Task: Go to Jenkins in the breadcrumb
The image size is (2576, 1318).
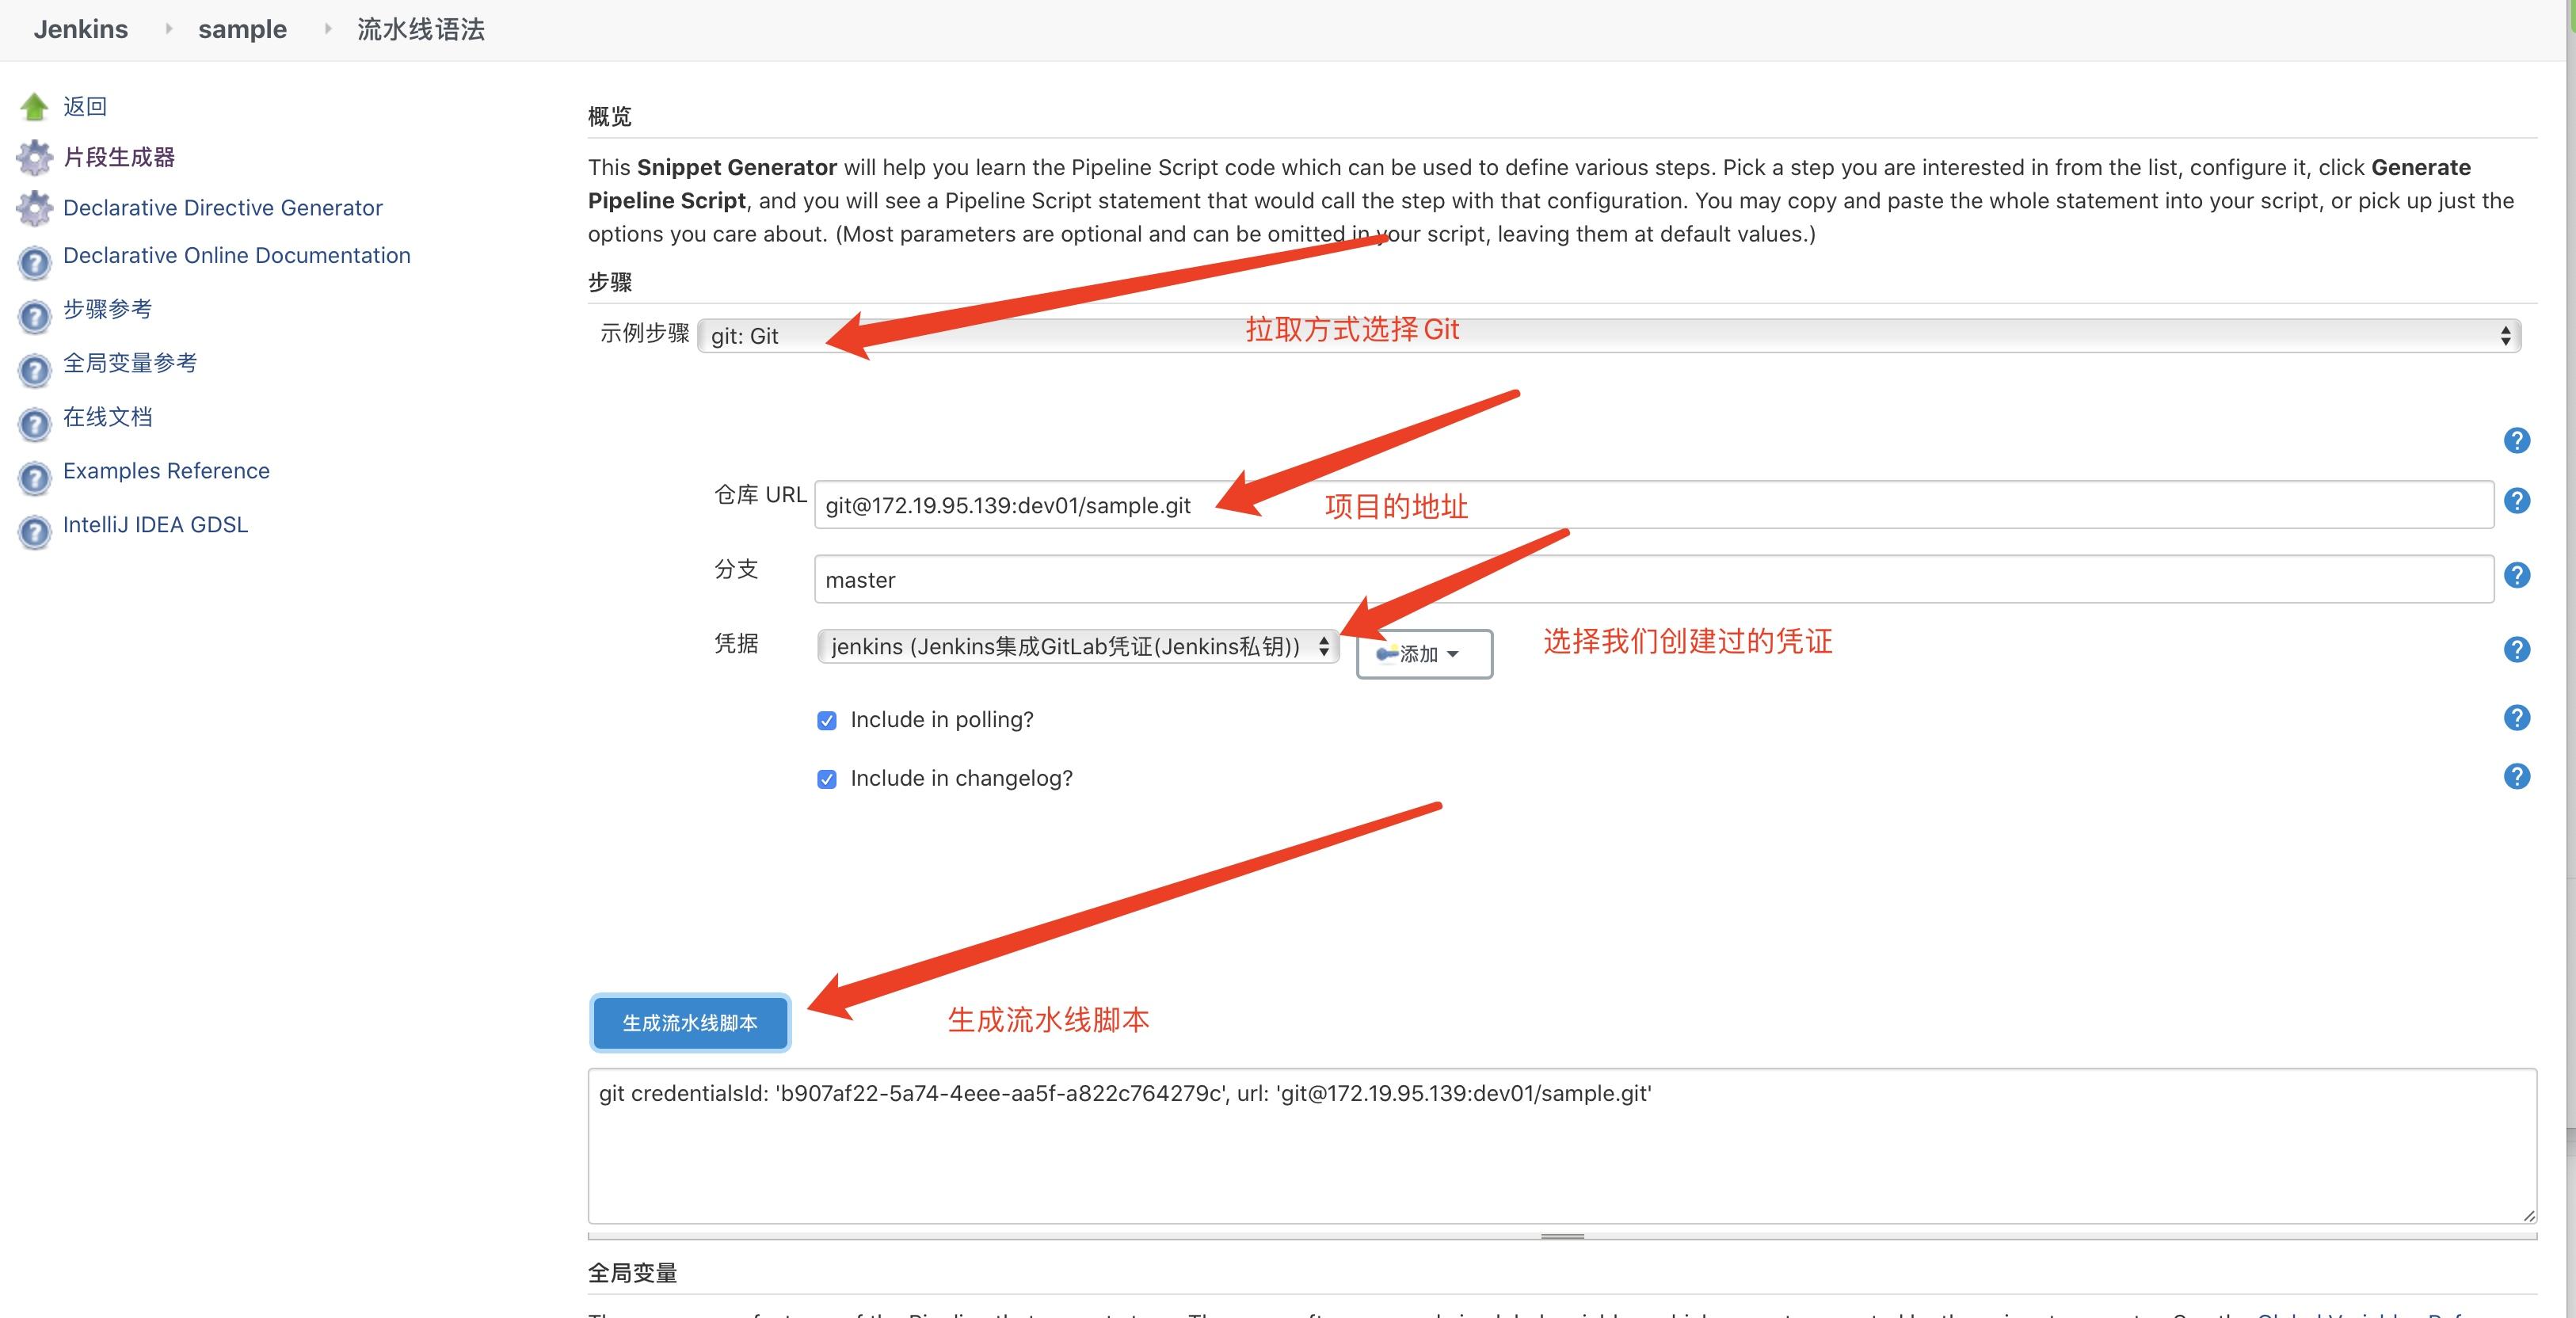Action: 80,28
